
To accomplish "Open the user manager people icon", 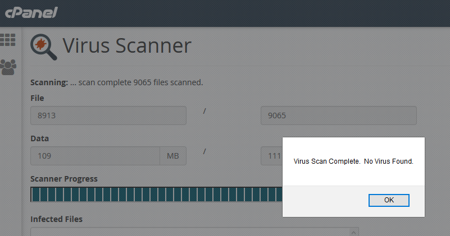I will (x=8, y=67).
